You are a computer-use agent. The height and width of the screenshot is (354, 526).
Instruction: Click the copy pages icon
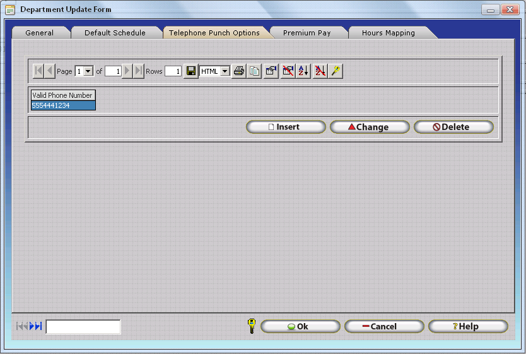254,71
